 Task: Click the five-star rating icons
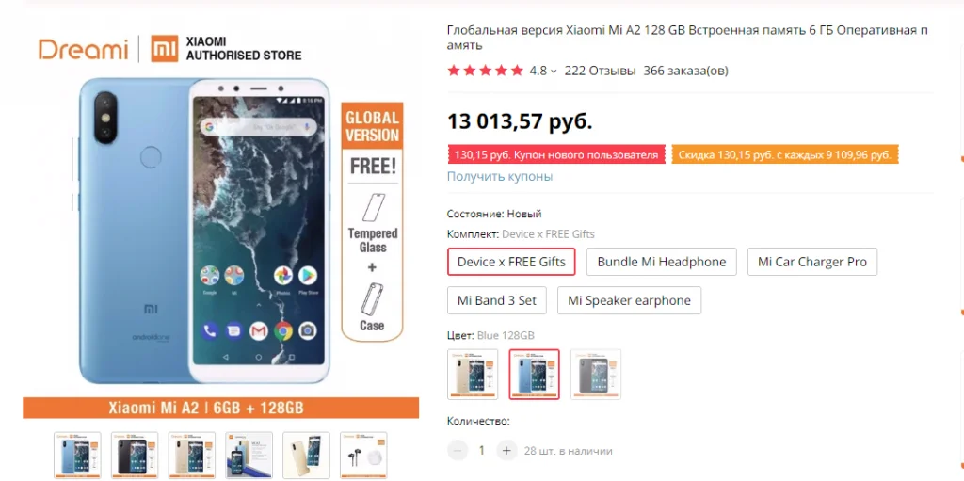click(485, 71)
